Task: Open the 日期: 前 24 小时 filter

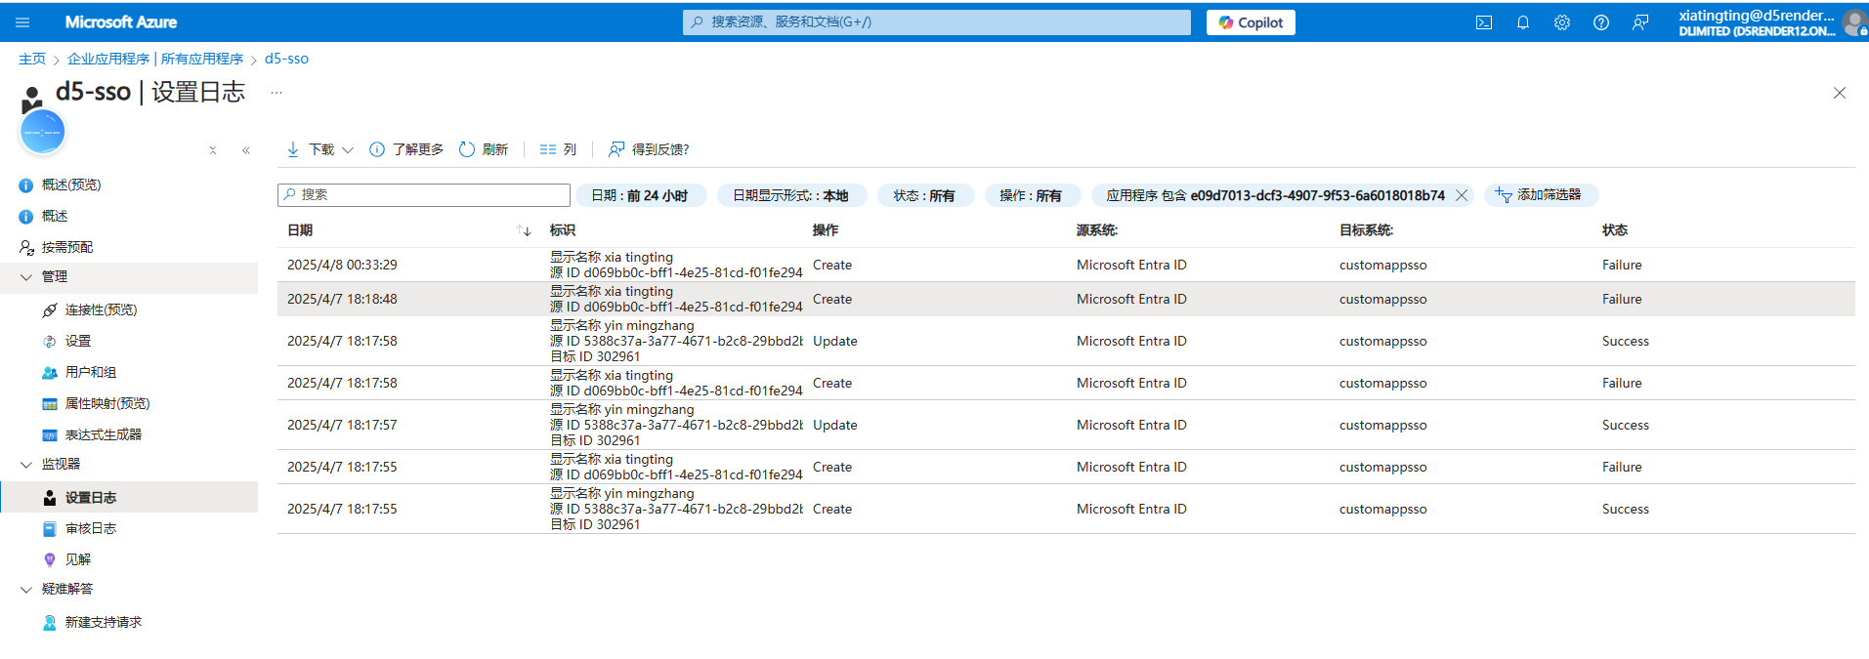Action: coord(640,195)
